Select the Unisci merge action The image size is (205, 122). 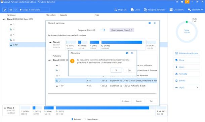187,67
